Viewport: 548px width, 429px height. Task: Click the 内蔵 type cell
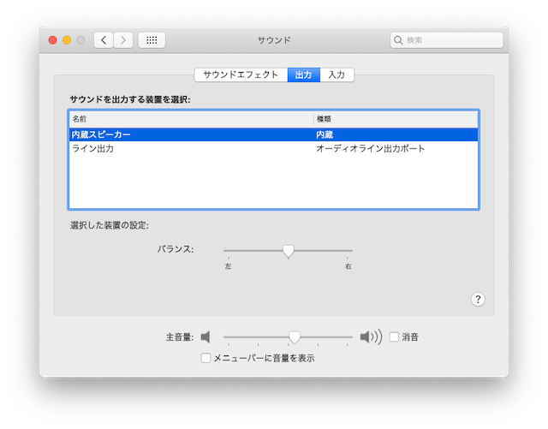[325, 134]
